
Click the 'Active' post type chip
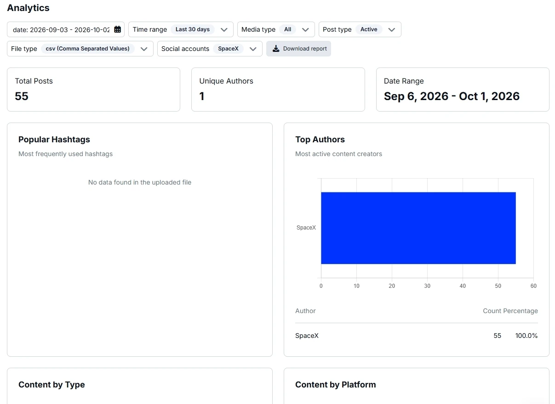click(369, 29)
